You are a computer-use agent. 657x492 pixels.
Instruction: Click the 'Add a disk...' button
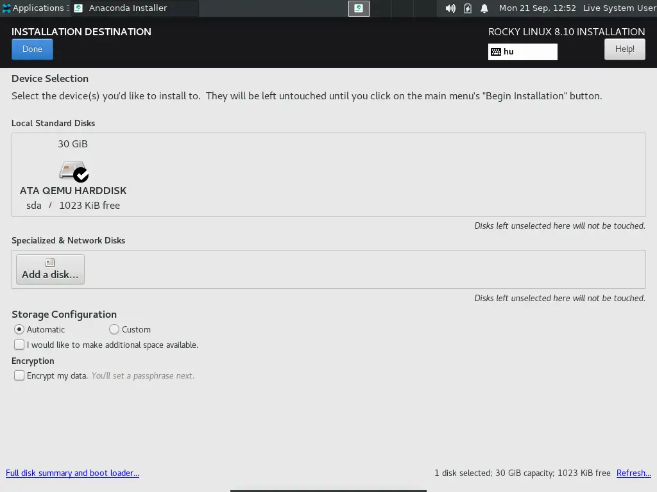[50, 270]
